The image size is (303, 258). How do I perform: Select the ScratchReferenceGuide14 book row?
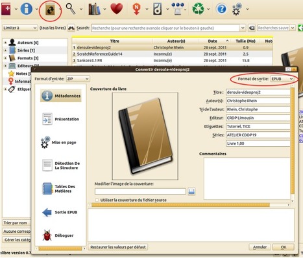(x=173, y=54)
